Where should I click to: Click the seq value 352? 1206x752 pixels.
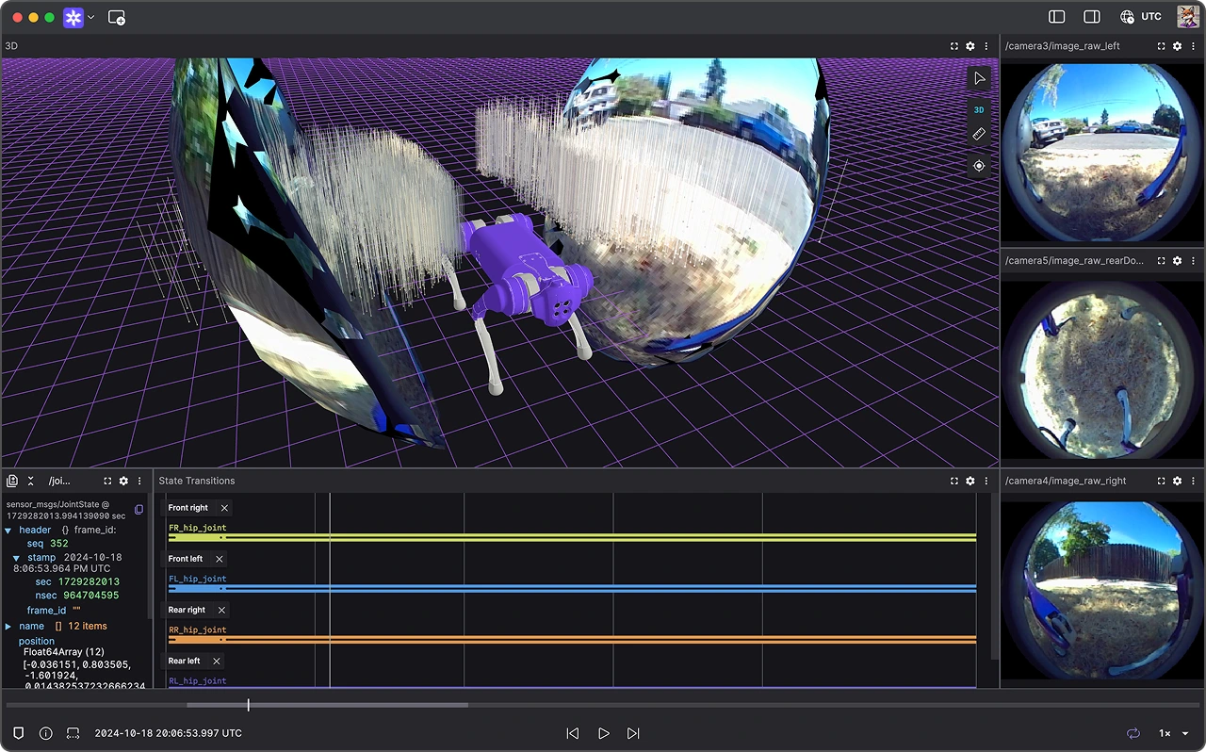coord(59,544)
